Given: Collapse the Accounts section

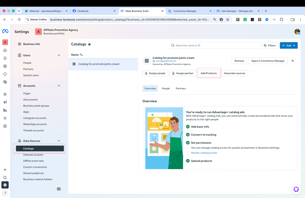Looking at the screenshot, I should pos(59,86).
